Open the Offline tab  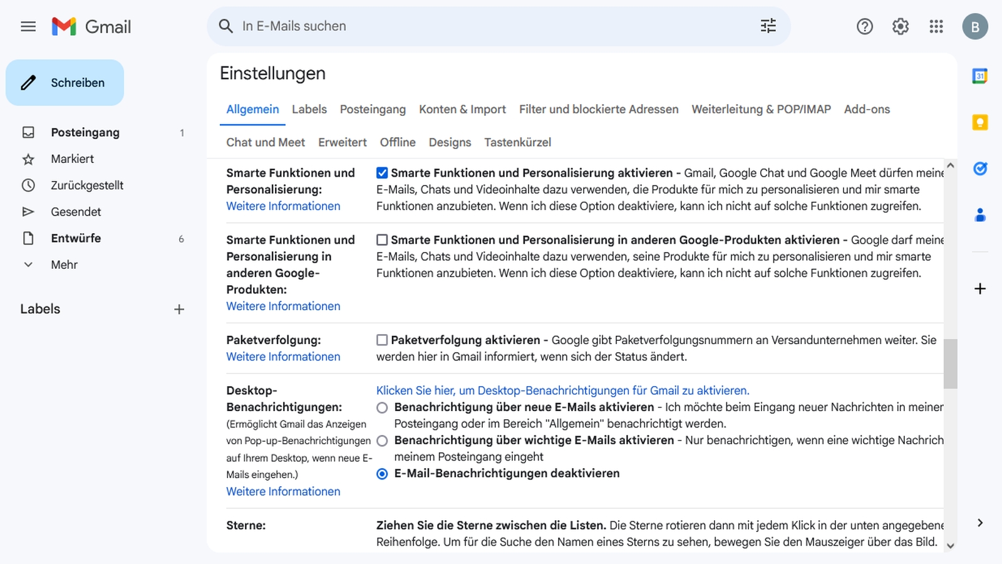pyautogui.click(x=398, y=142)
